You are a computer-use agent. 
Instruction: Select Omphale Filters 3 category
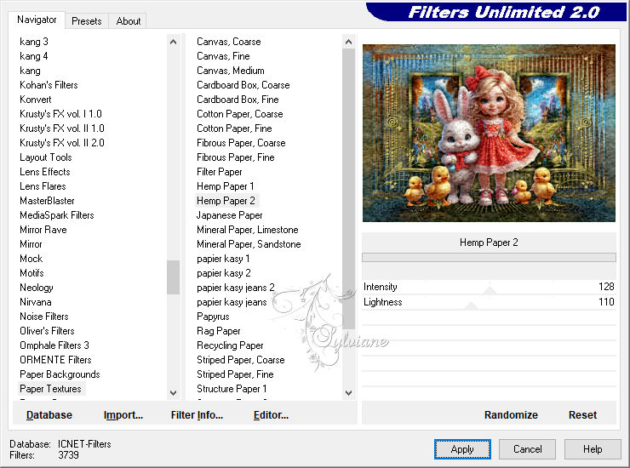click(x=54, y=345)
